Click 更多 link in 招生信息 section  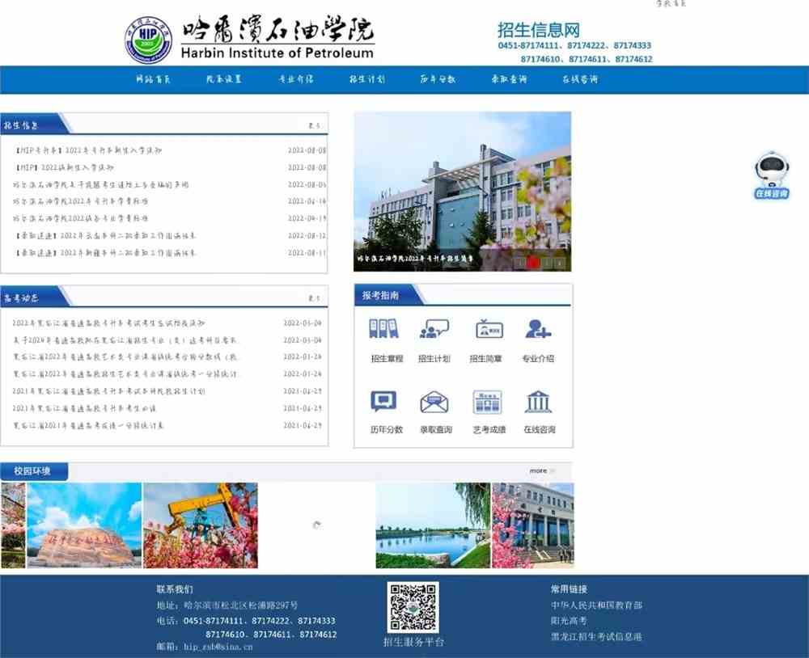coord(314,125)
